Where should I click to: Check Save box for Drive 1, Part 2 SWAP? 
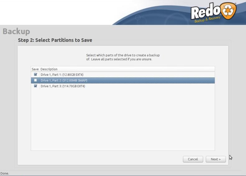click(35, 80)
